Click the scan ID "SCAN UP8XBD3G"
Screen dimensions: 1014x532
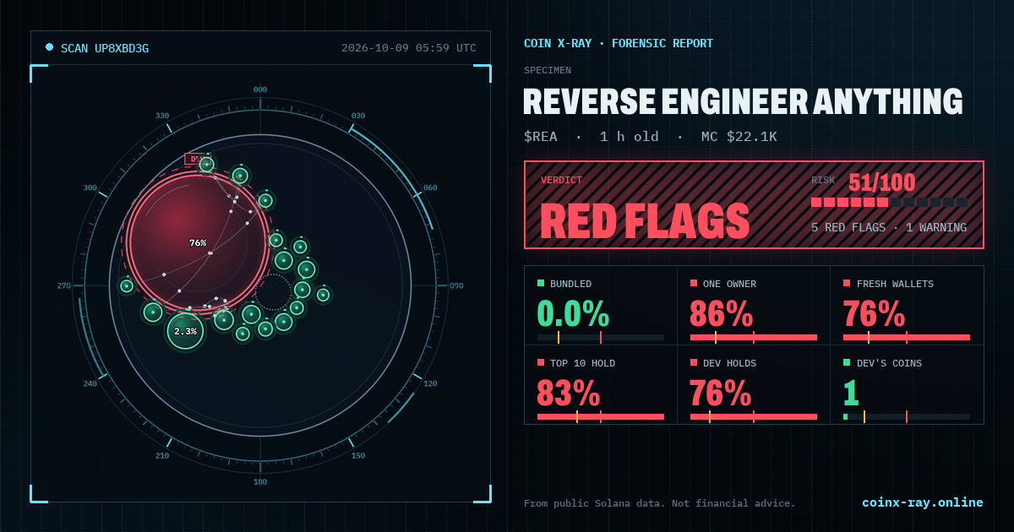coord(105,48)
